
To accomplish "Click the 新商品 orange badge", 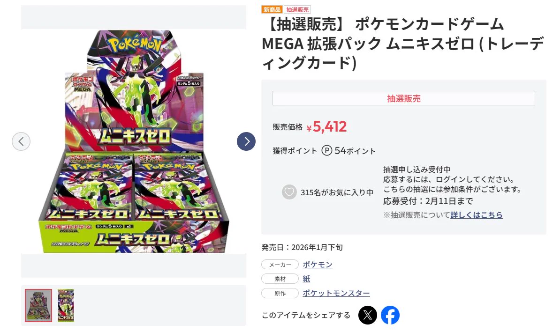I will [272, 9].
